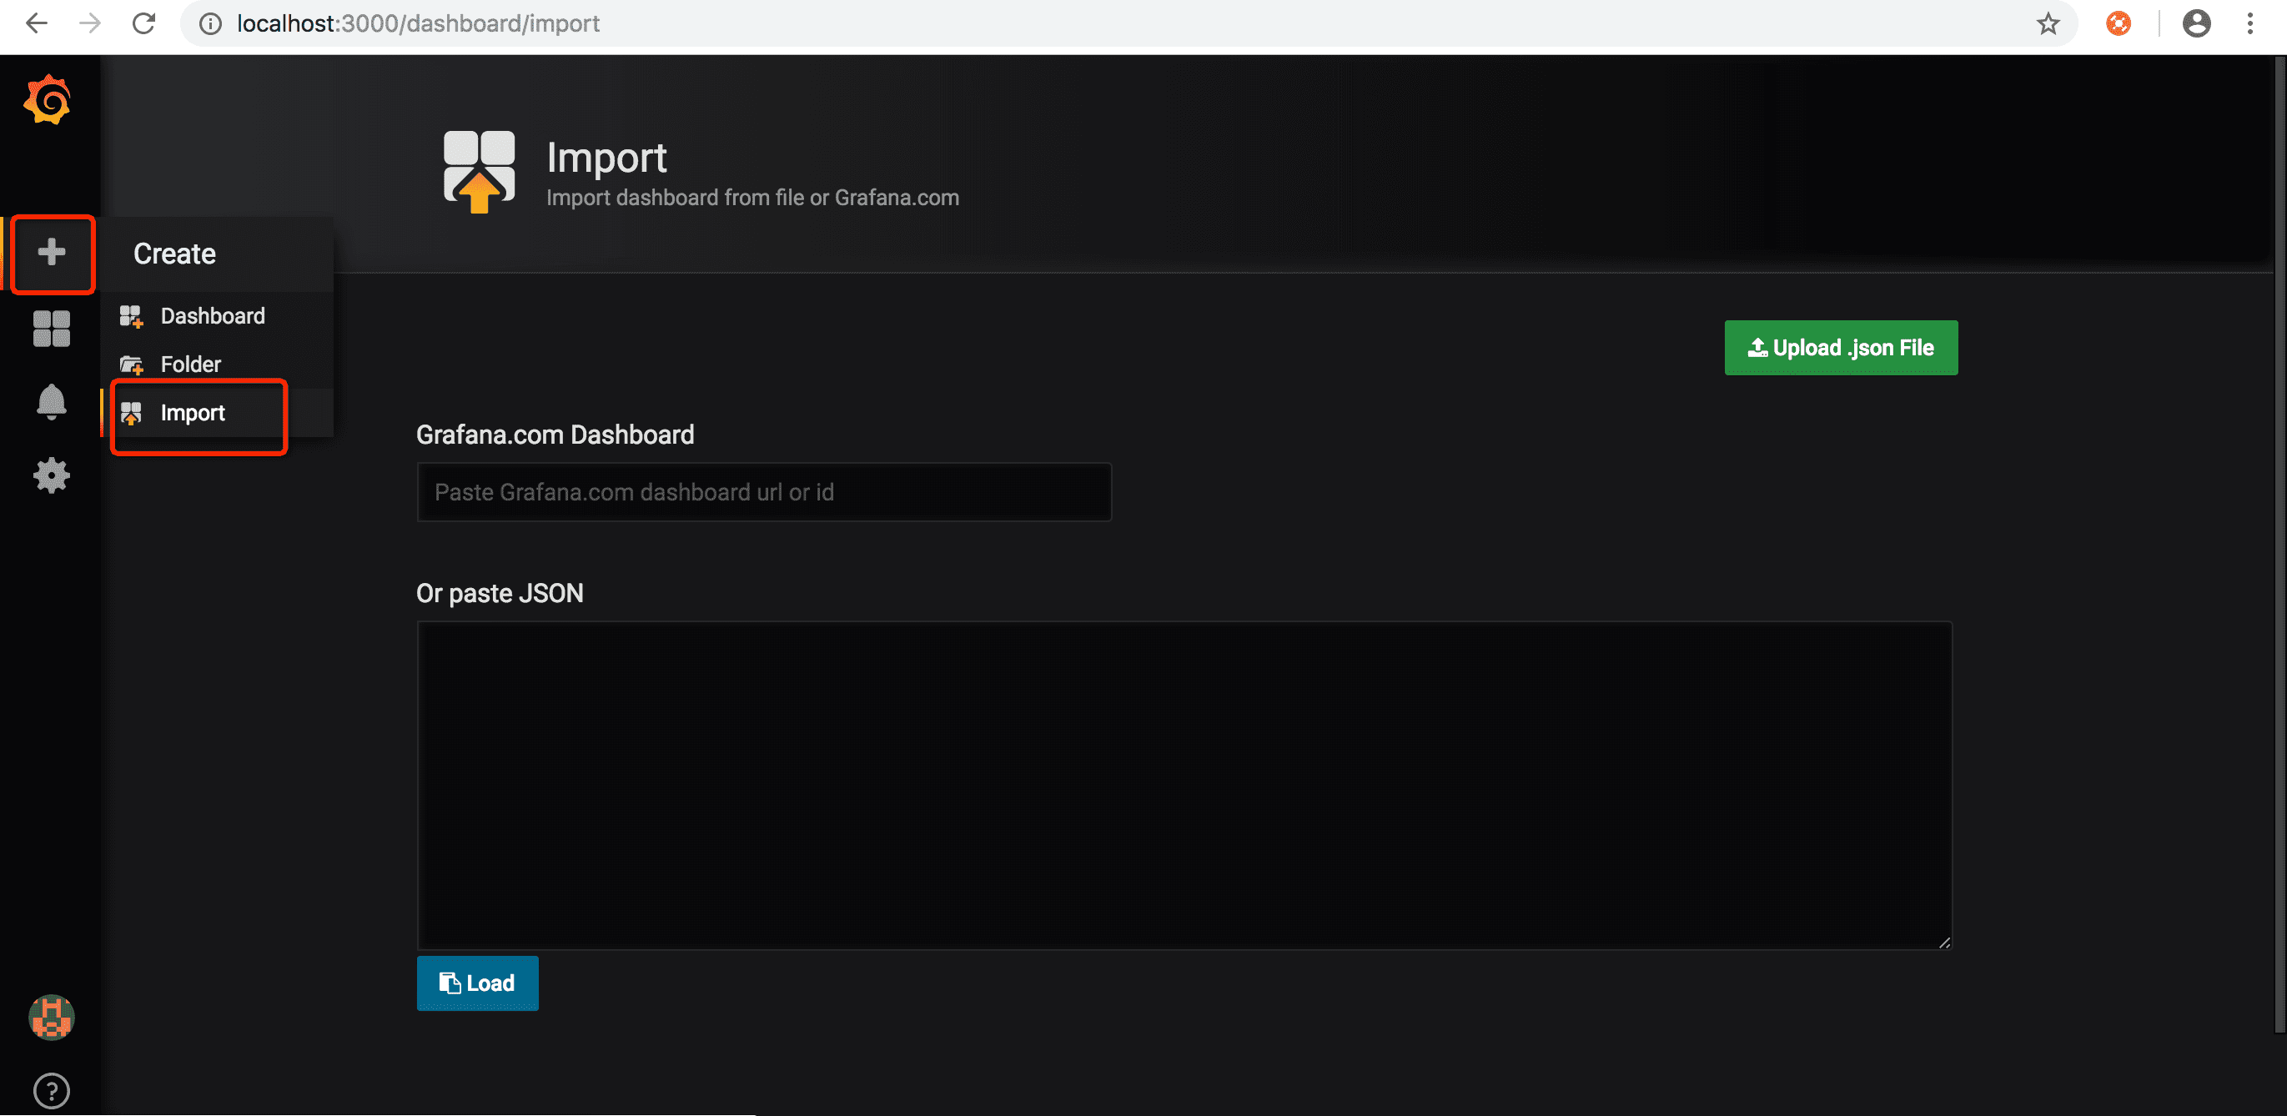Open the Alerting bell icon
Viewport: 2287px width, 1116px height.
click(51, 401)
